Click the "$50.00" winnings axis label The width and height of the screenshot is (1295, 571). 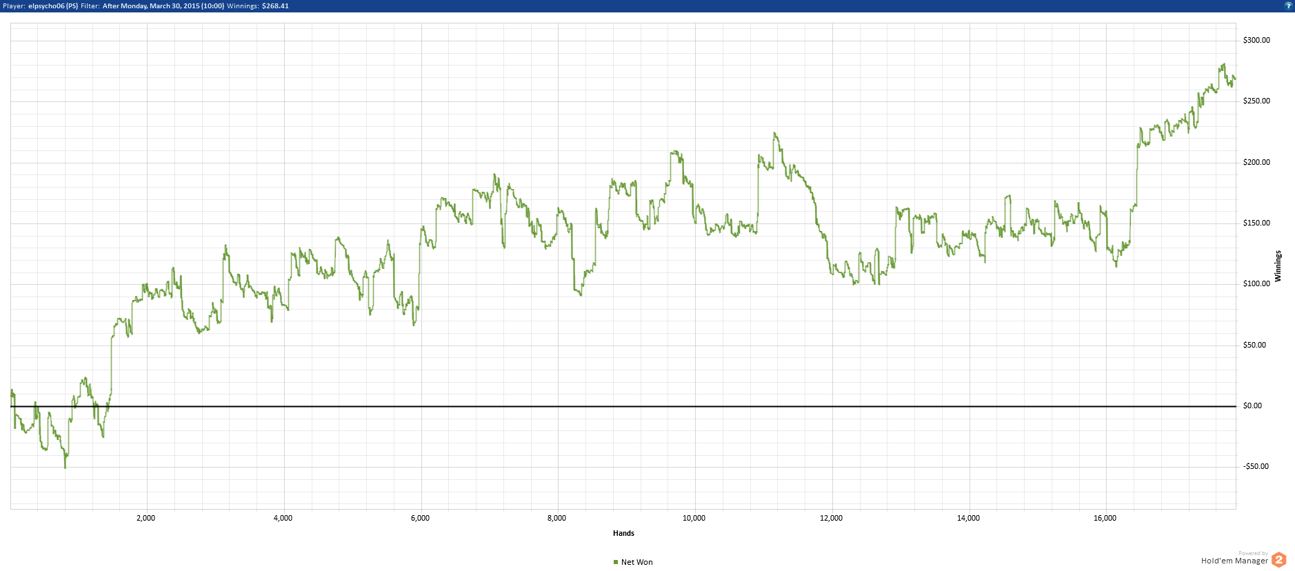[x=1254, y=345]
